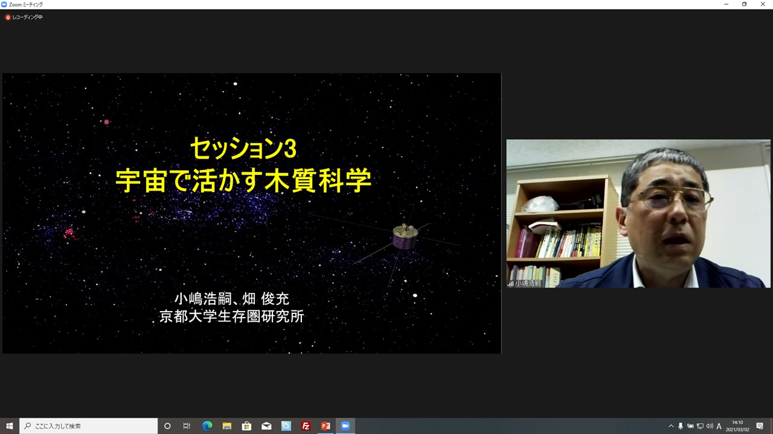This screenshot has width=773, height=434.
Task: Select the speaker video thumbnail
Action: [638, 213]
